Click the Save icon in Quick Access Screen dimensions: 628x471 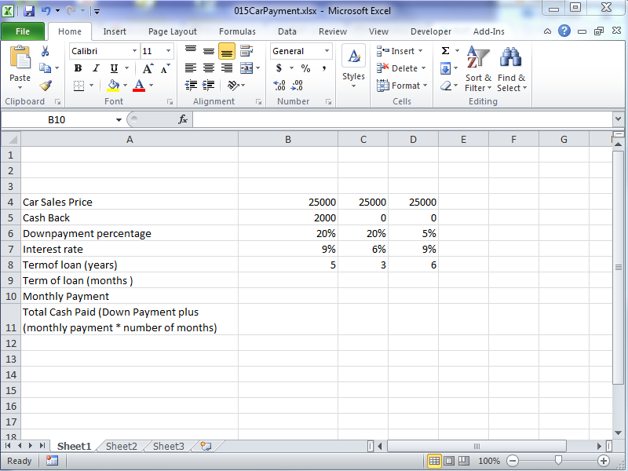point(29,11)
